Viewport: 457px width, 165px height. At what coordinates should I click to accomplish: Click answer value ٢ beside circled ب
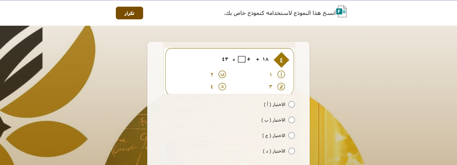(x=212, y=75)
